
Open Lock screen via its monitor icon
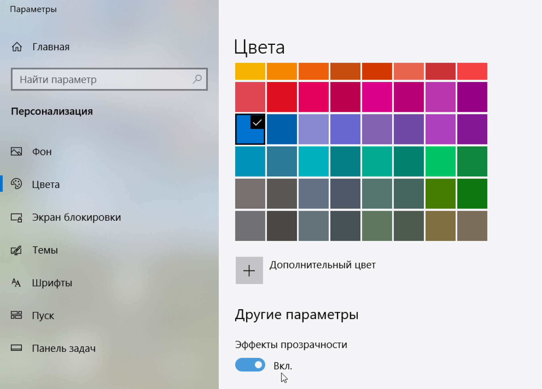pyautogui.click(x=16, y=217)
